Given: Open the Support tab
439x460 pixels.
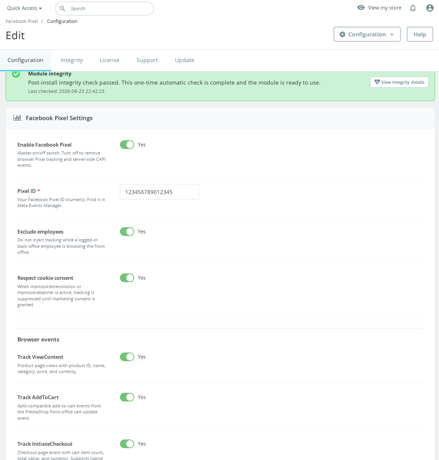Looking at the screenshot, I should 147,60.
